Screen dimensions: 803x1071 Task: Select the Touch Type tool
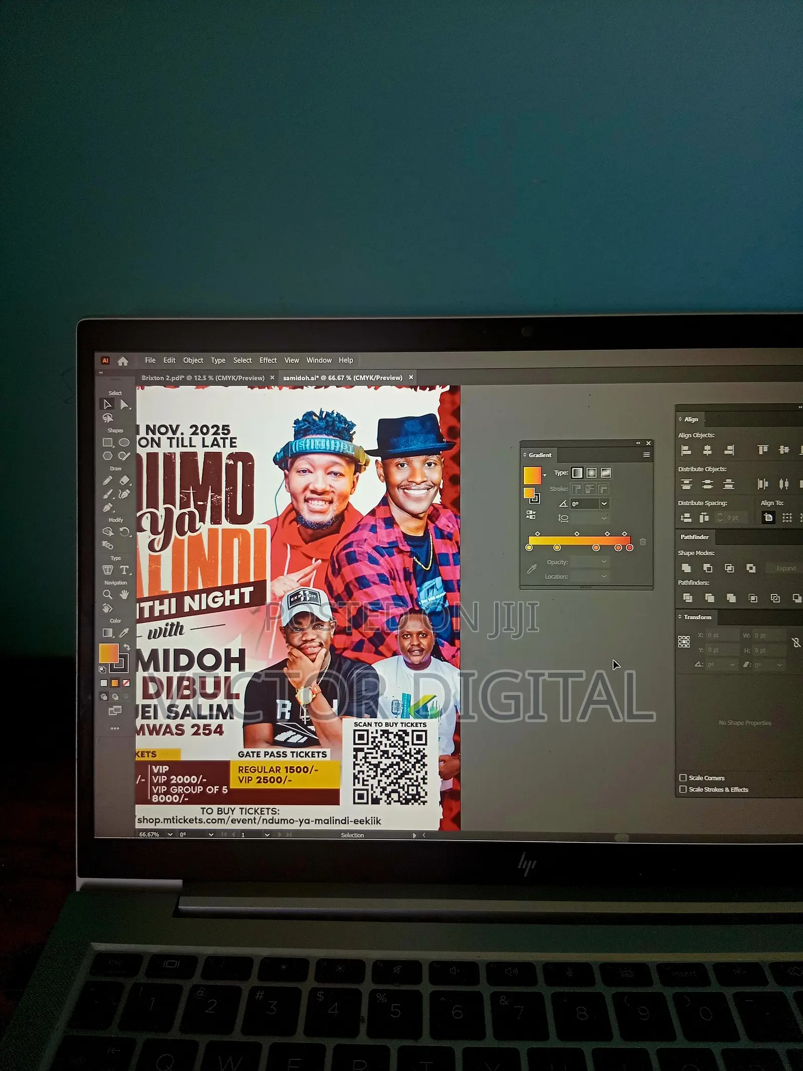(107, 570)
